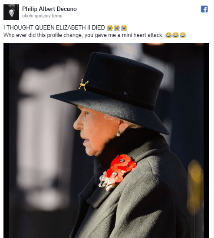Click the first laughing-tears emoji
The width and height of the screenshot is (214, 238).
pyautogui.click(x=168, y=35)
